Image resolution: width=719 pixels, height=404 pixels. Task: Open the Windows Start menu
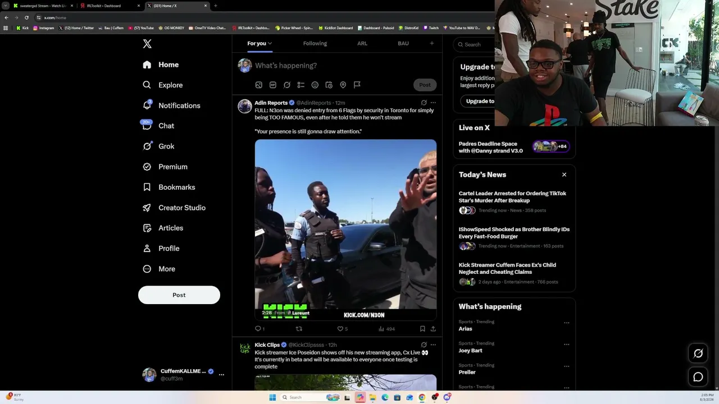272,397
